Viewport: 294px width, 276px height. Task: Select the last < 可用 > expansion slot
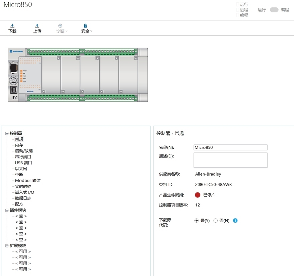point(23,269)
